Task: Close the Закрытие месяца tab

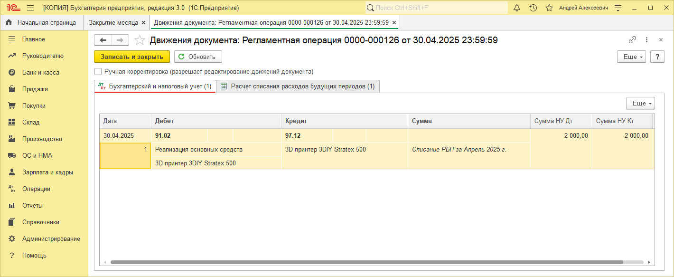Action: (x=143, y=22)
